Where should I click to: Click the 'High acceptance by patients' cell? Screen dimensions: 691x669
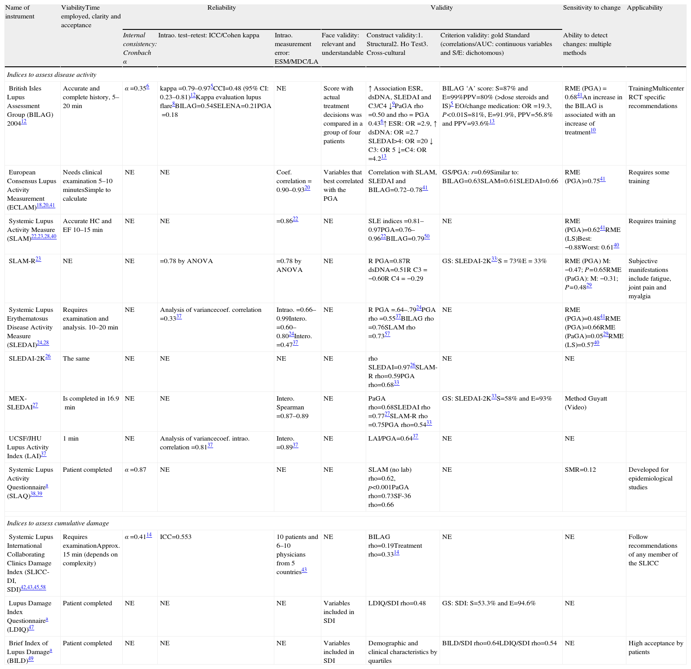click(x=655, y=647)
